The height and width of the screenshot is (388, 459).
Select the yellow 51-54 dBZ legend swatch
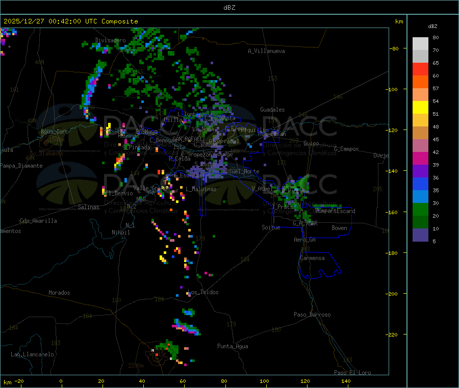[420, 108]
